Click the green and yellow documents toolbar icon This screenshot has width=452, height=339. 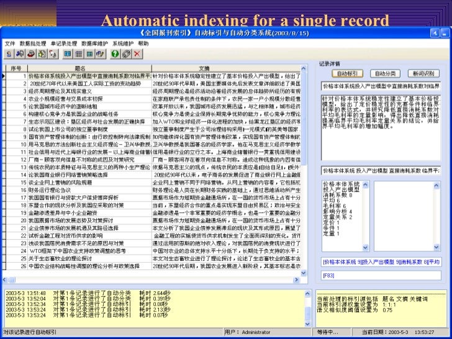42,54
